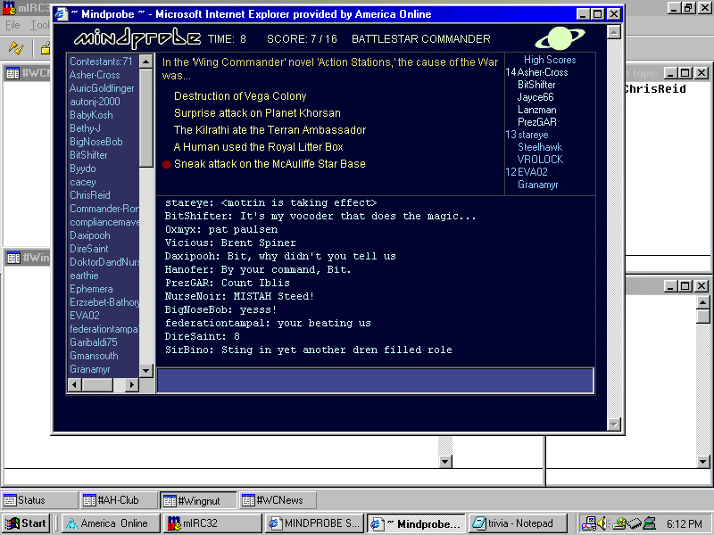The width and height of the screenshot is (714, 535).
Task: Select answer 'Destruction of Vega Colony'
Action: tap(240, 96)
